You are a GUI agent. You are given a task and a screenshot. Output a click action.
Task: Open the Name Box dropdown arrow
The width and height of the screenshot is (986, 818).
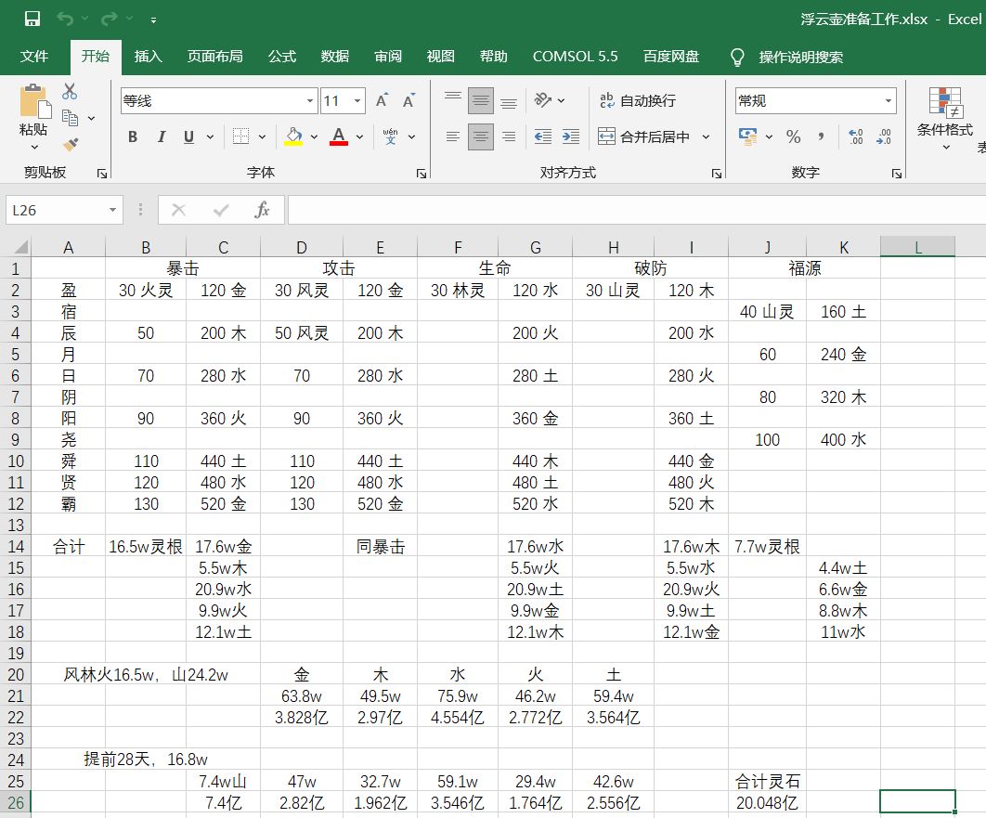click(x=112, y=211)
